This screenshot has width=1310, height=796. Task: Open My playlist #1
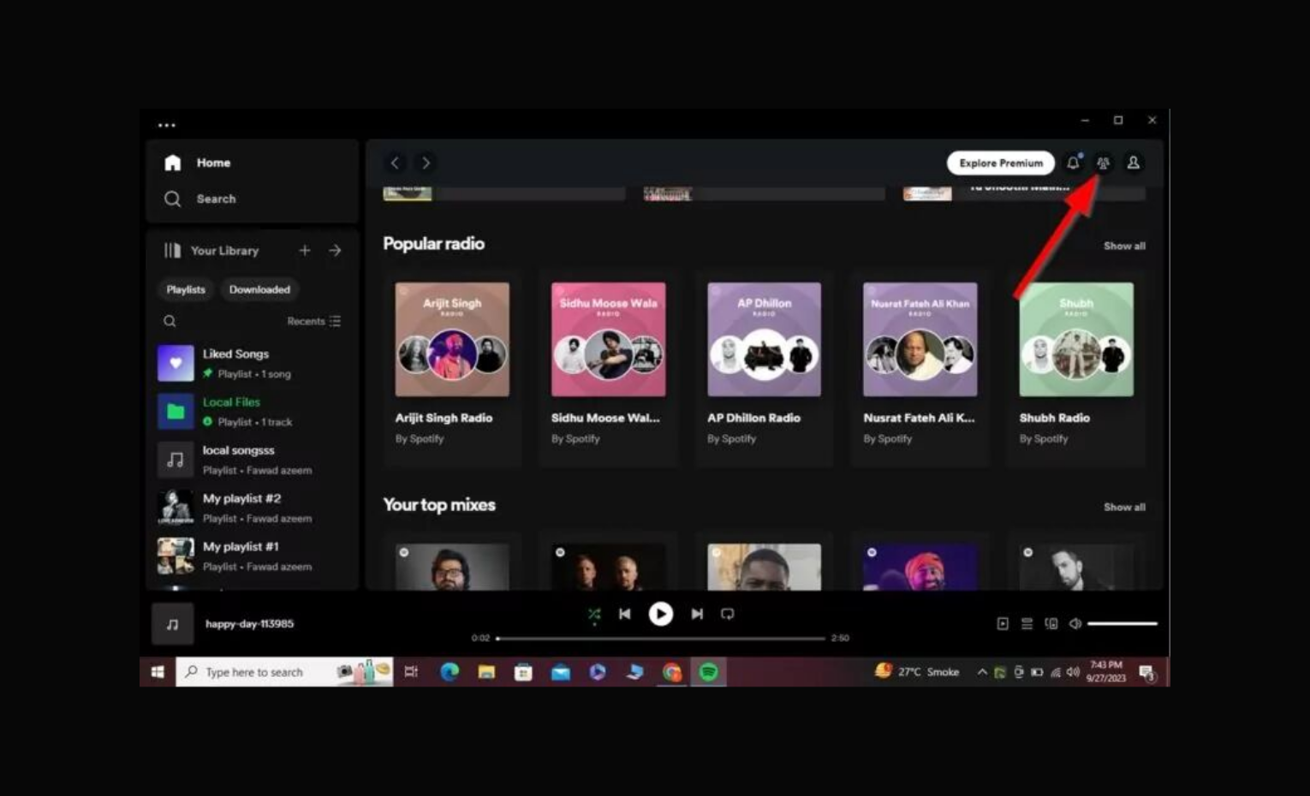tap(252, 556)
